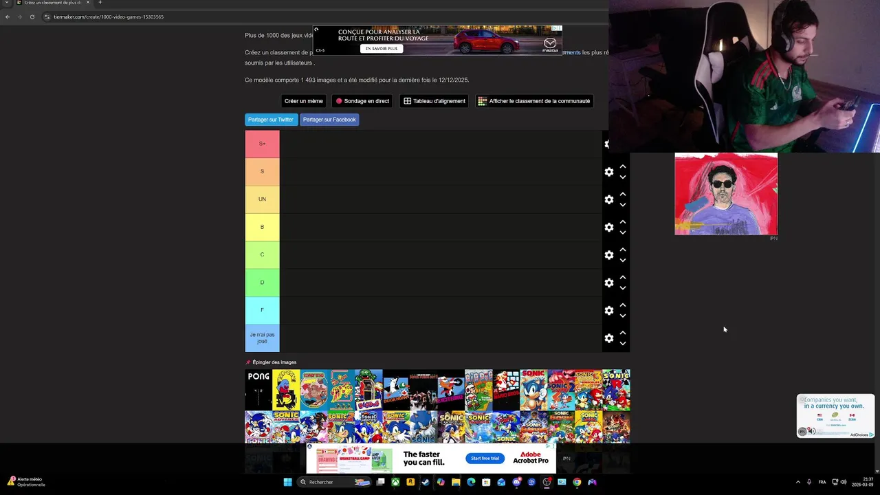The image size is (880, 495).
Task: Start Sondage en direct
Action: tap(362, 101)
